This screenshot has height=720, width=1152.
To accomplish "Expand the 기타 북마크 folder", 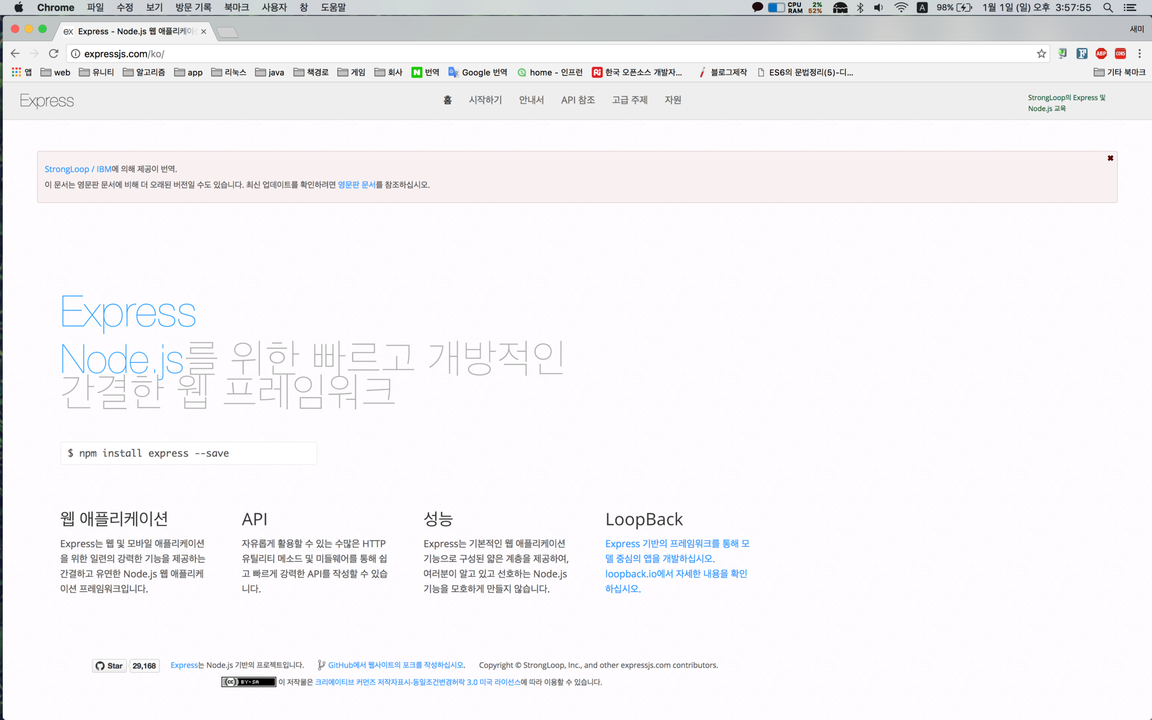I will coord(1119,72).
